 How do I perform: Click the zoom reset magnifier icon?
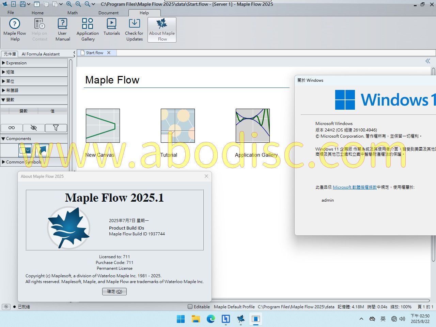pos(88,4)
